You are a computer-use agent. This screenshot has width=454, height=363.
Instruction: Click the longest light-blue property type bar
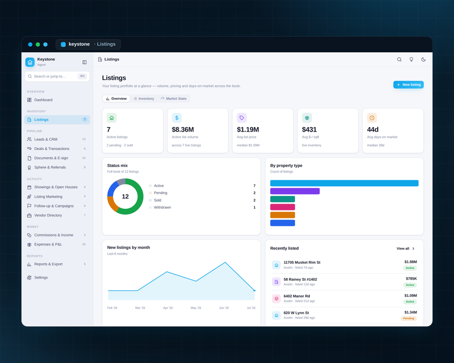coord(344,183)
